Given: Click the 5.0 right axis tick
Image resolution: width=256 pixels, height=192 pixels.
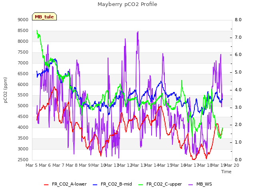Looking at the screenshot, I should [x=238, y=72].
